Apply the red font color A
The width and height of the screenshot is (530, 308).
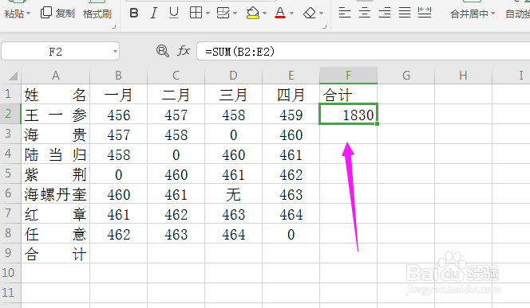(280, 14)
